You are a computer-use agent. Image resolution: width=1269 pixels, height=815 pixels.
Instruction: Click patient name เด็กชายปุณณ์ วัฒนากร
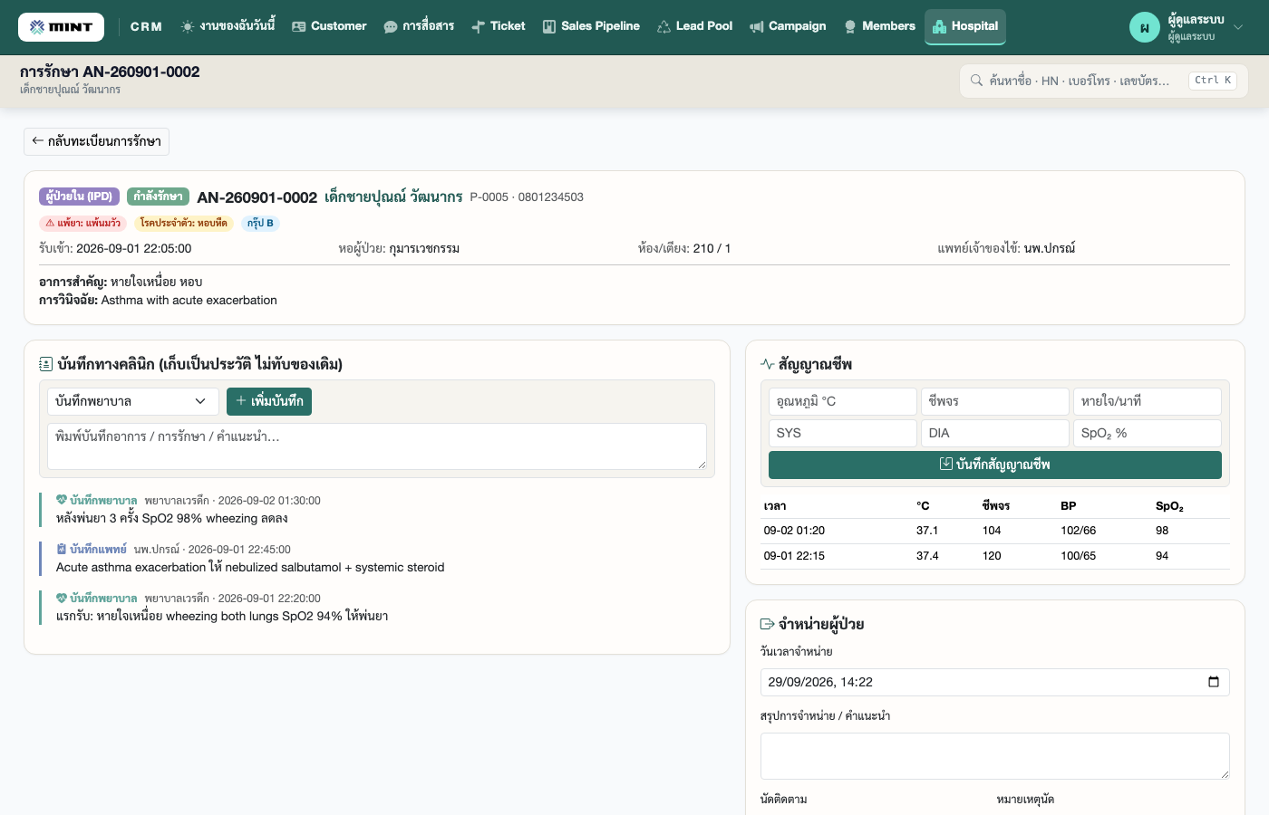(393, 197)
